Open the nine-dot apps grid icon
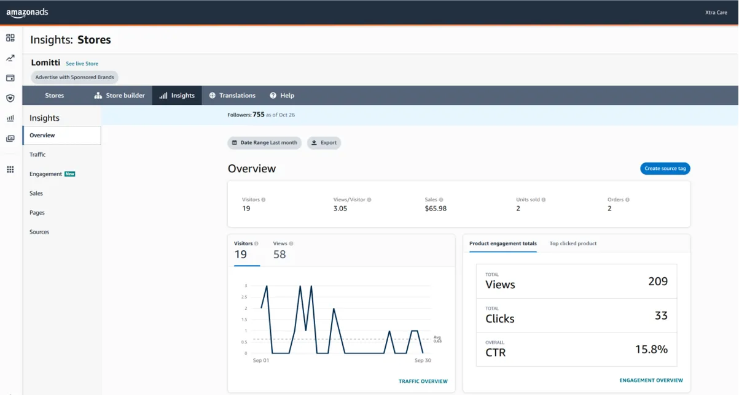 (x=10, y=169)
